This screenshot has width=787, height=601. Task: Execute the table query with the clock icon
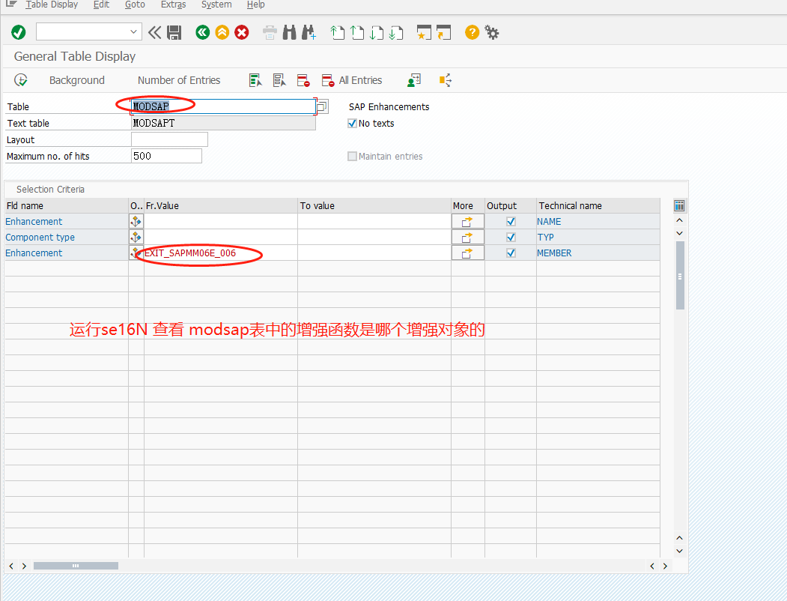pos(21,79)
